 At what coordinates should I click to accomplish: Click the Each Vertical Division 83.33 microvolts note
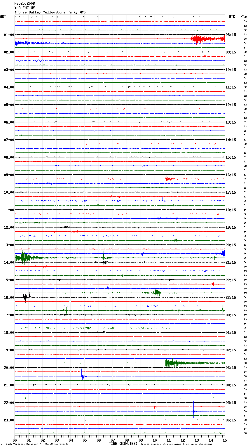[x=37, y=444]
